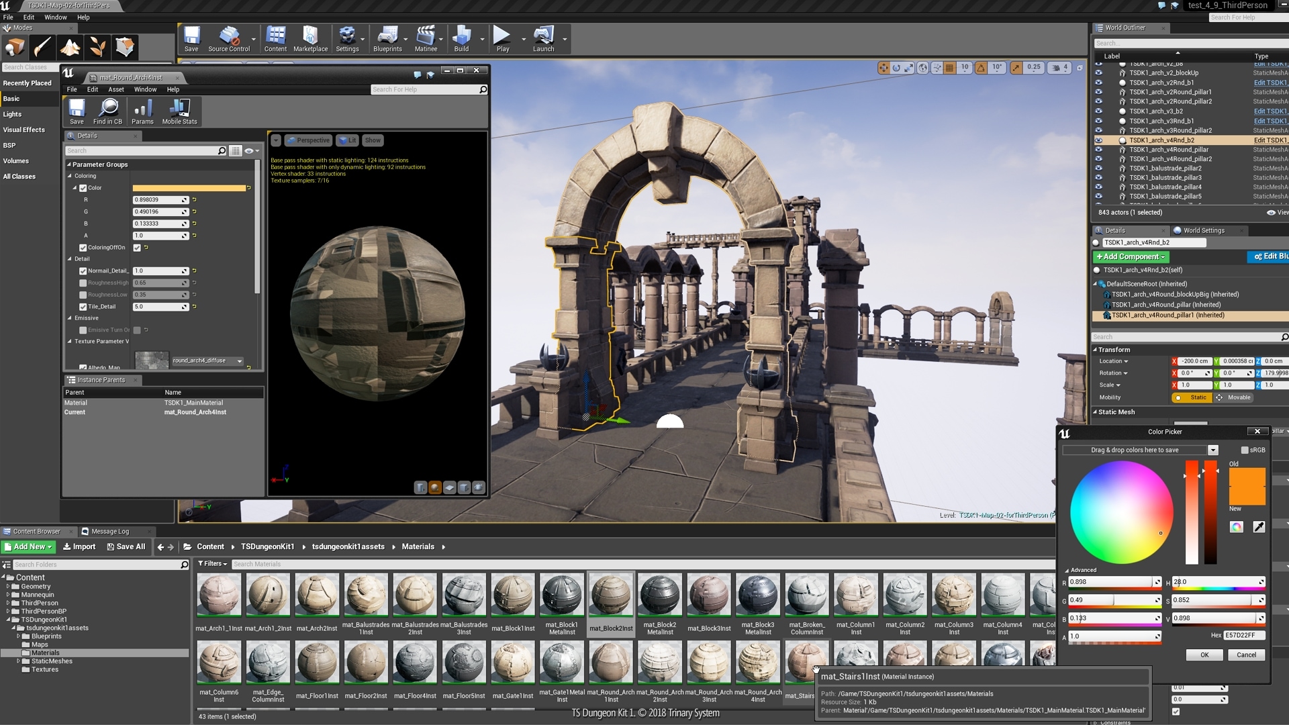The height and width of the screenshot is (725, 1289).
Task: Select the Foliage mode icon
Action: pyautogui.click(x=97, y=47)
